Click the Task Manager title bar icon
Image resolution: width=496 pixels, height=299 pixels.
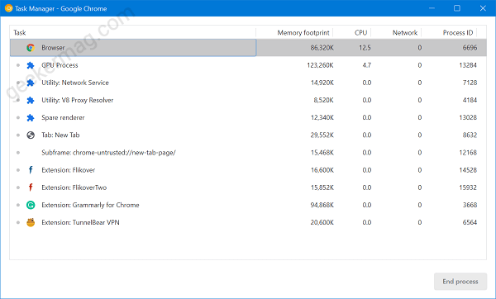8,8
